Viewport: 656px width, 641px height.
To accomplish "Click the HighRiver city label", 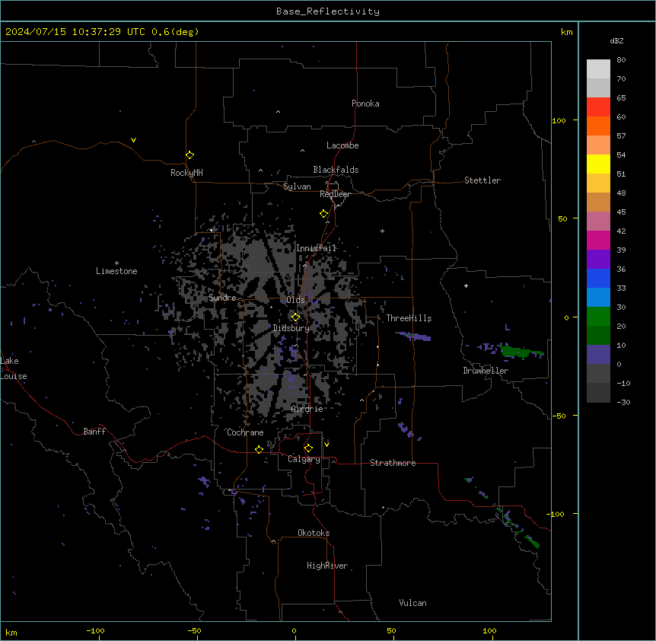I will coord(327,566).
